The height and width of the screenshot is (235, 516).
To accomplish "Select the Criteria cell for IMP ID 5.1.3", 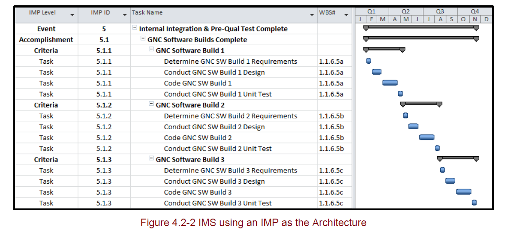I will [47, 159].
